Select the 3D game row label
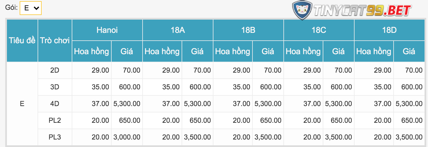This screenshot has height=147, width=428. tap(55, 87)
